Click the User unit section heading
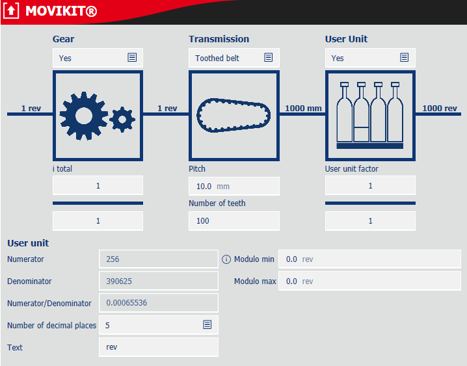Image resolution: width=467 pixels, height=366 pixels. tap(28, 243)
